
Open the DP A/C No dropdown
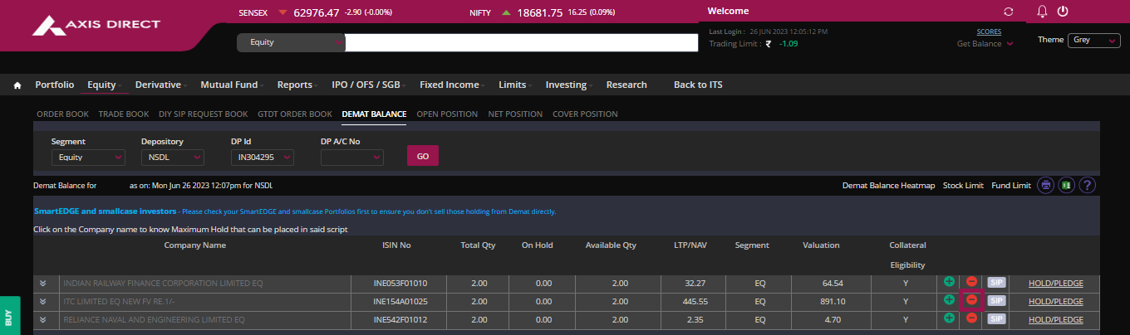pos(352,157)
